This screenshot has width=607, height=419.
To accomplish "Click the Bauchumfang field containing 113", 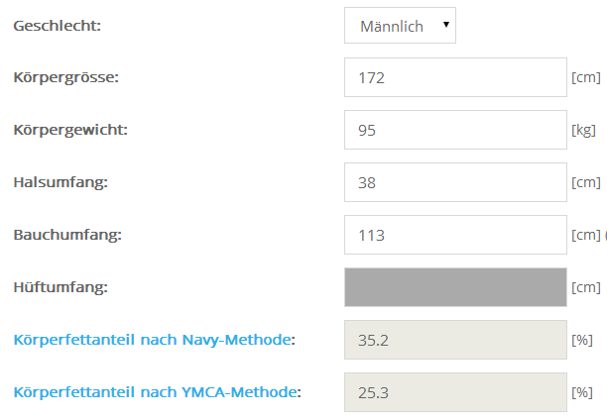I will coord(455,235).
